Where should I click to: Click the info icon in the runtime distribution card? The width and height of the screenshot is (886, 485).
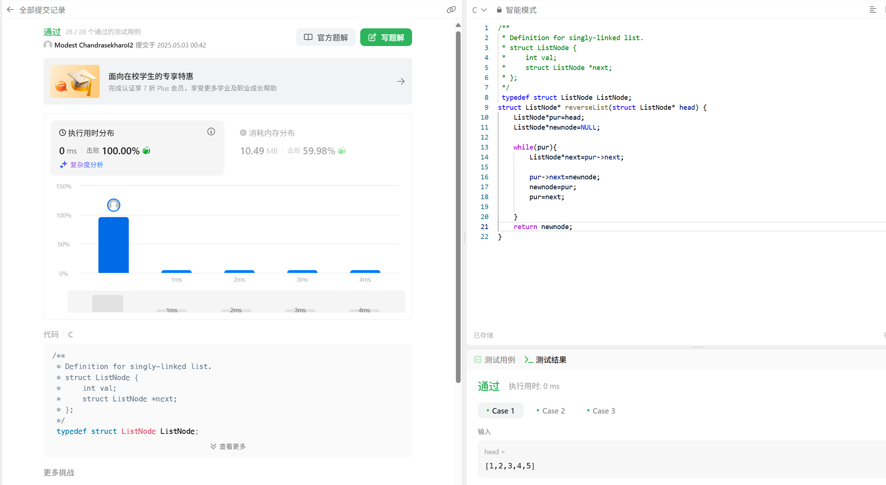coord(211,132)
